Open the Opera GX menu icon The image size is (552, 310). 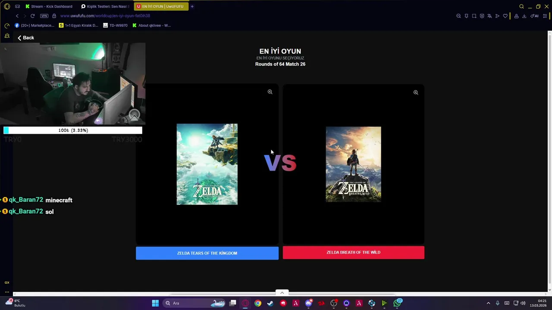click(7, 6)
